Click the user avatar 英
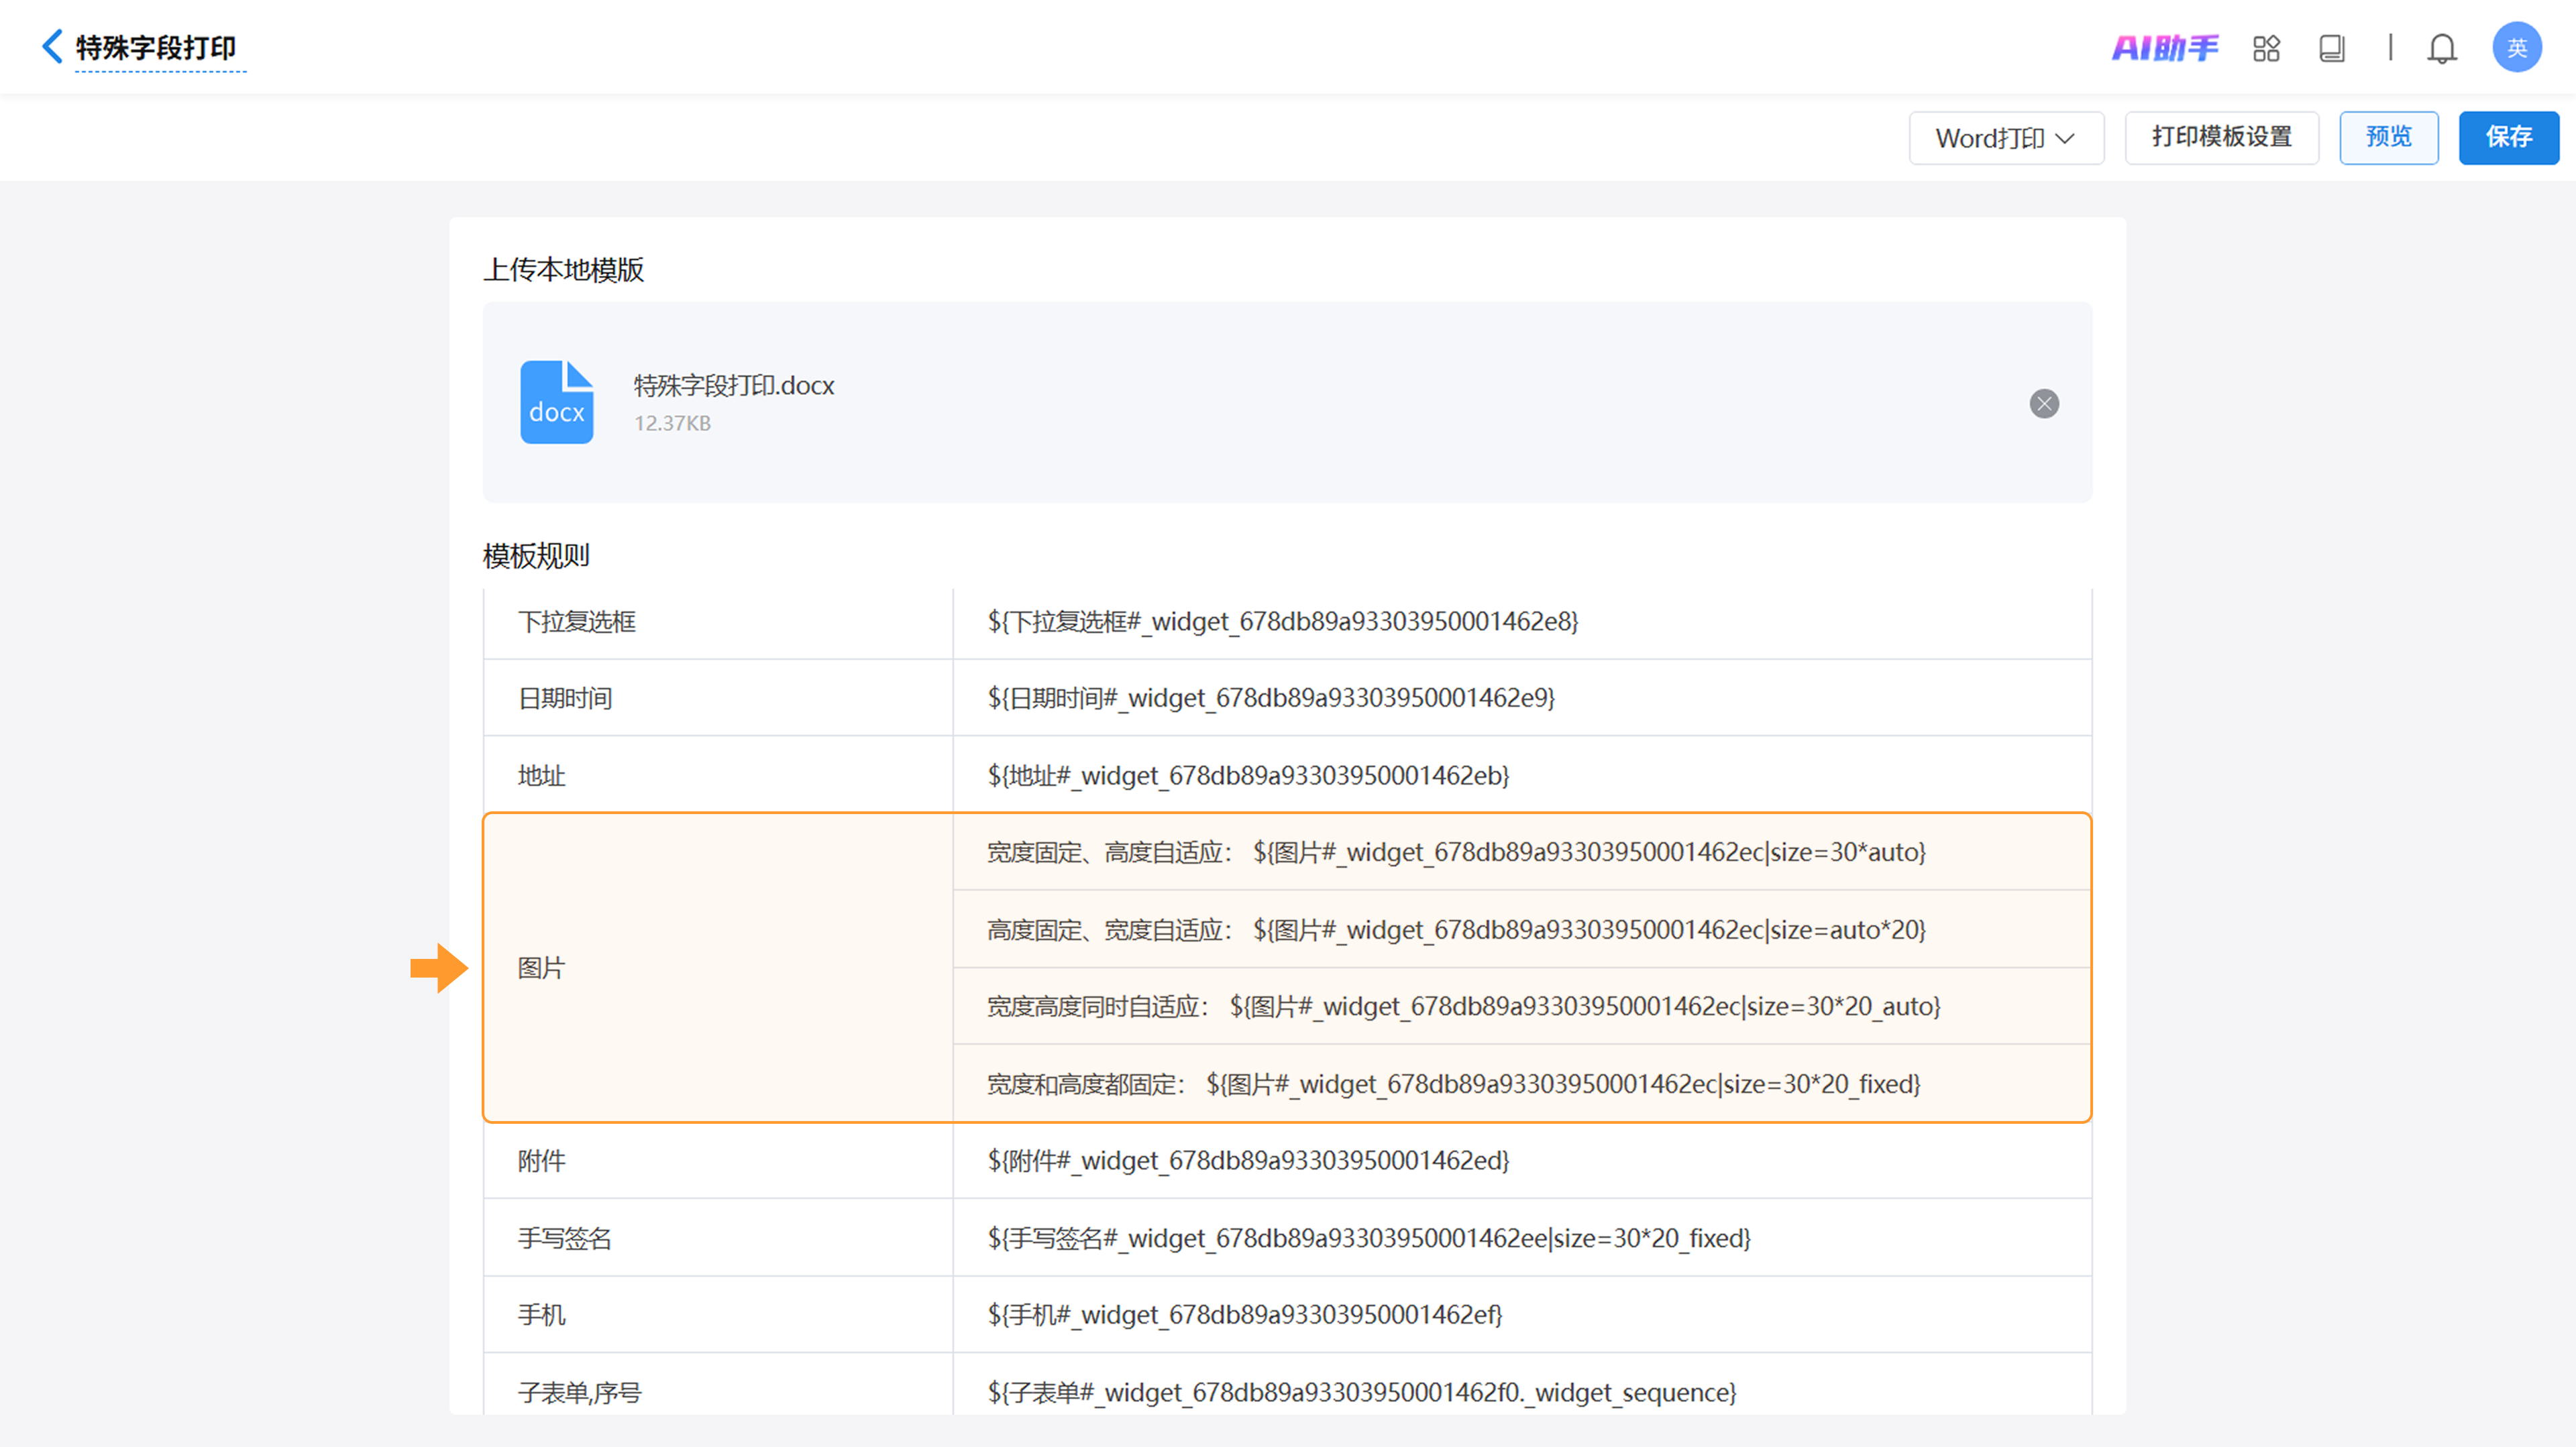Viewport: 2576px width, 1447px height. click(2516, 48)
